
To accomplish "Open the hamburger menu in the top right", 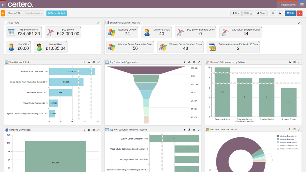I will (302, 5).
